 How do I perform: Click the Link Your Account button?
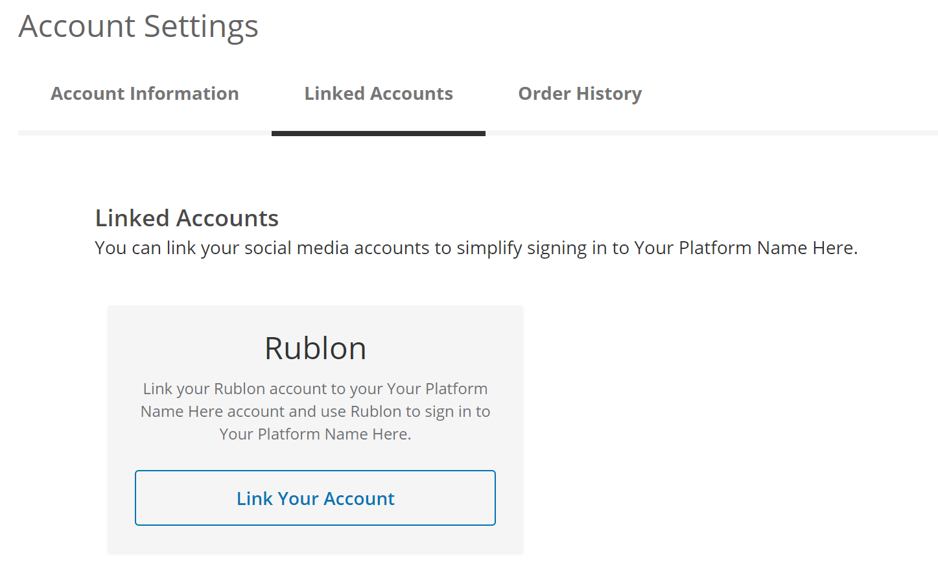tap(315, 498)
